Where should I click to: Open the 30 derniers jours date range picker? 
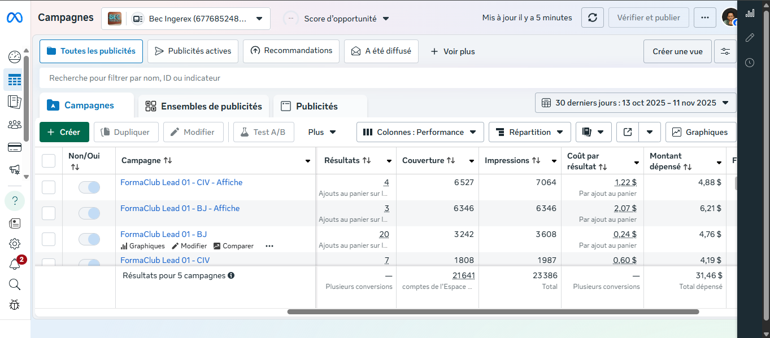[x=636, y=103]
